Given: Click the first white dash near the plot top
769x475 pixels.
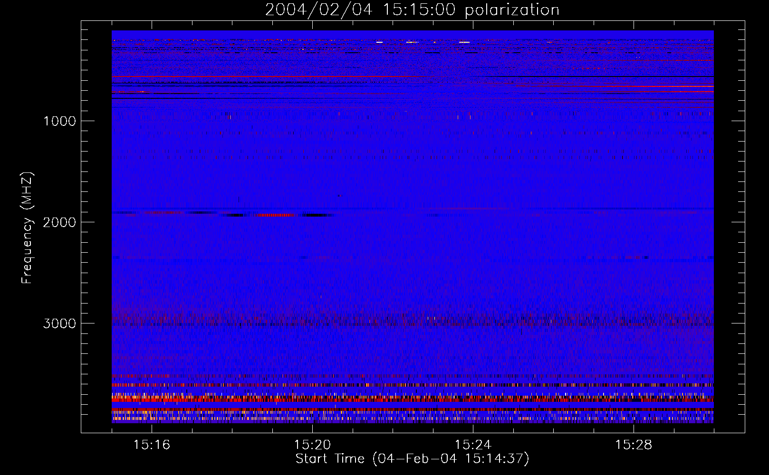Looking at the screenshot, I should [x=379, y=42].
